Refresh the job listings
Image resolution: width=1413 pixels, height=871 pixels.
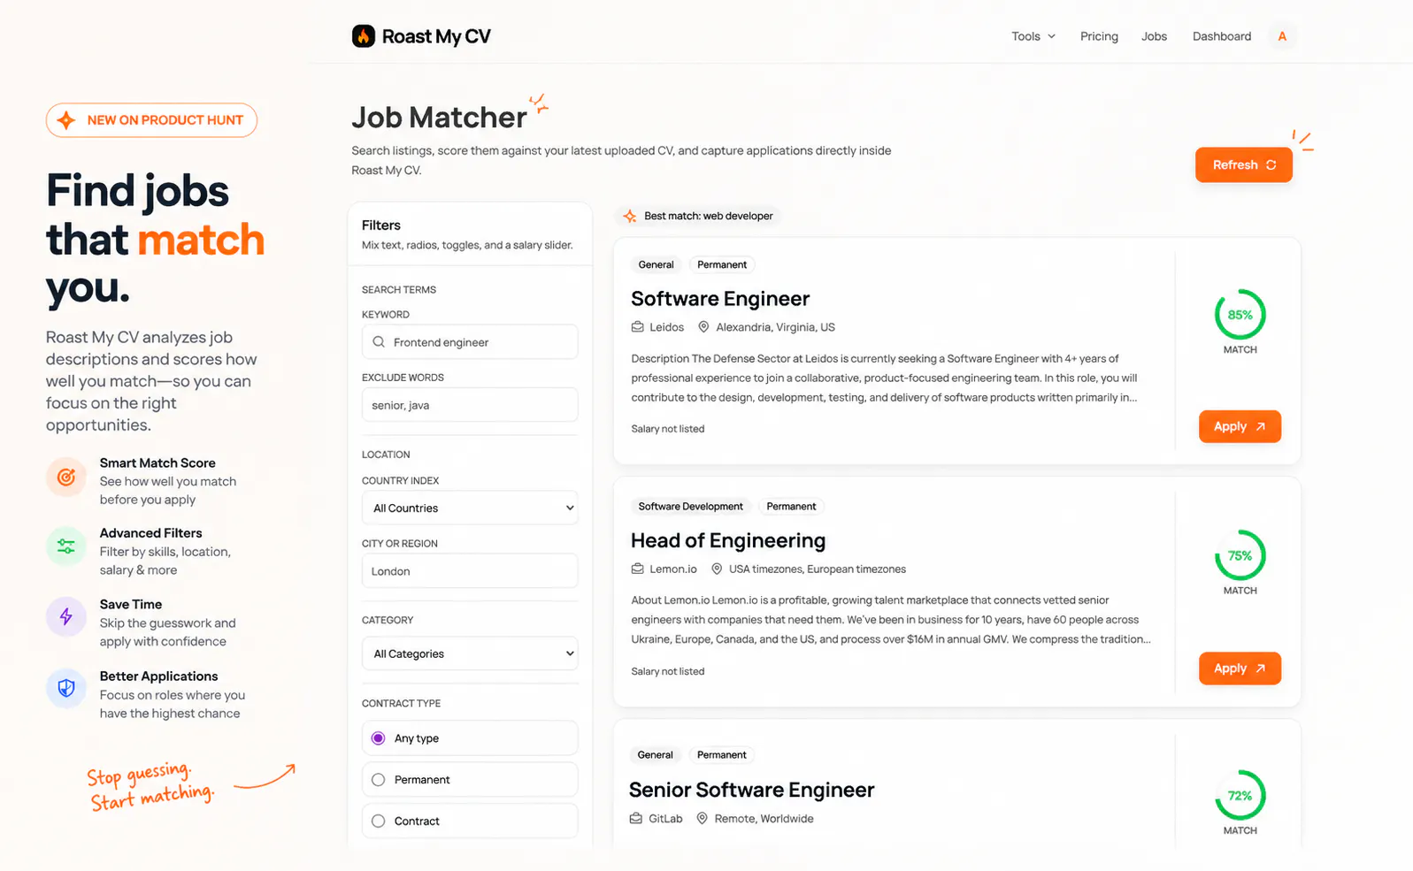pos(1243,165)
